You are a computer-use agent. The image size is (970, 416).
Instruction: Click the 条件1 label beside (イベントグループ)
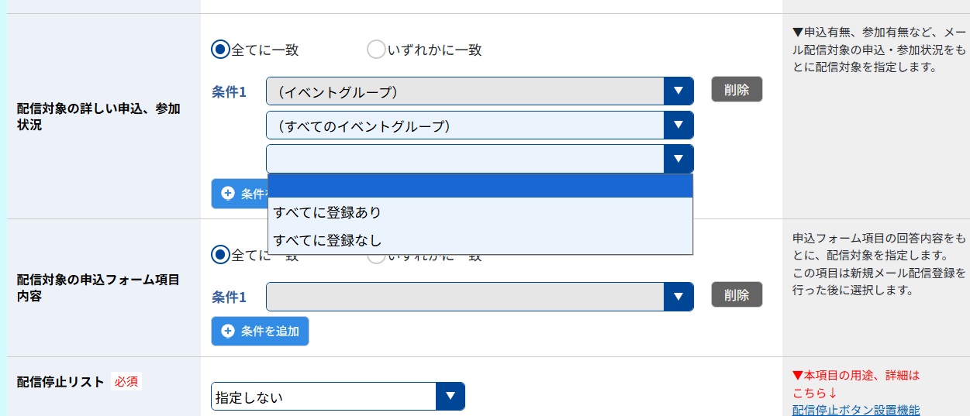click(229, 91)
